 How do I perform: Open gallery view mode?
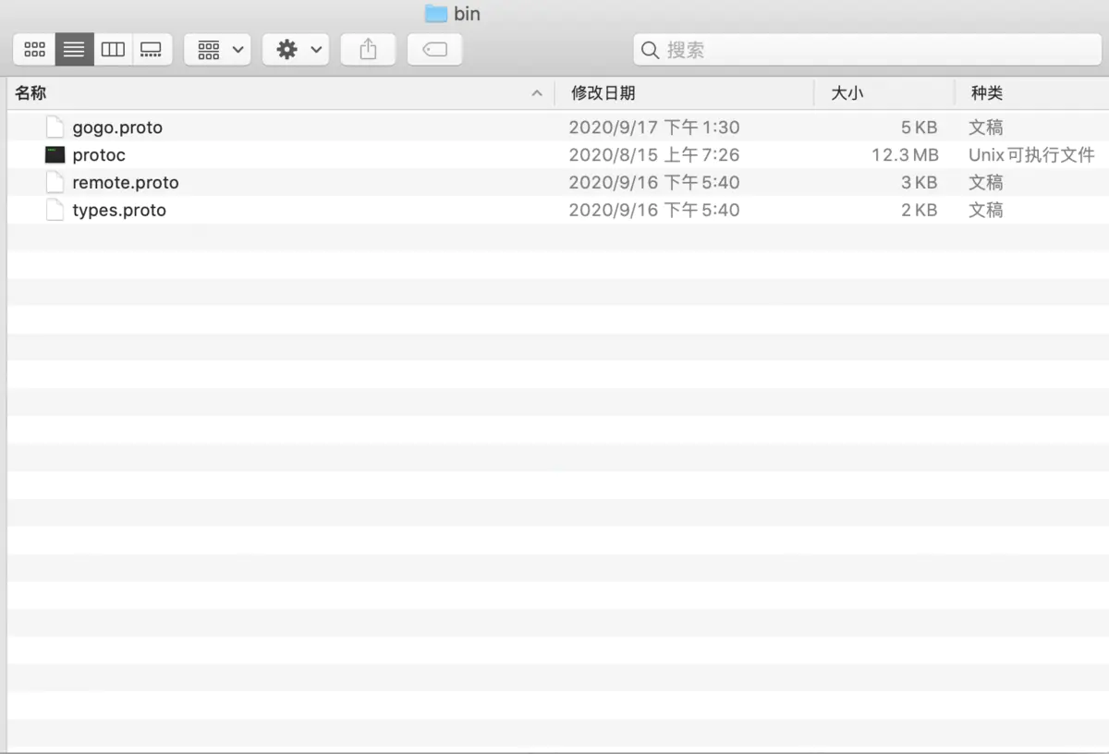coord(151,49)
